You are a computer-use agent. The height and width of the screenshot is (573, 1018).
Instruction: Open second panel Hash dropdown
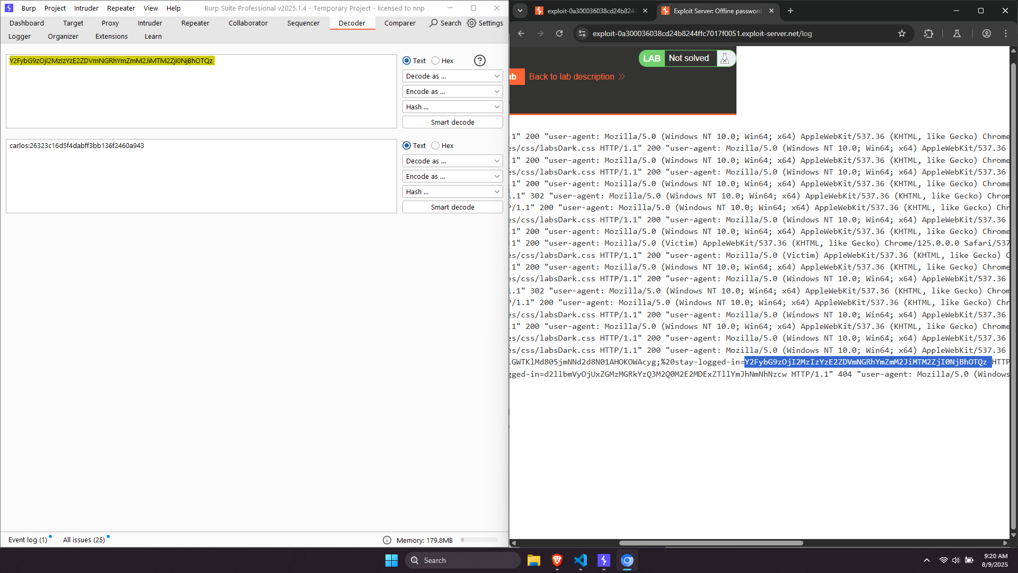tap(452, 192)
